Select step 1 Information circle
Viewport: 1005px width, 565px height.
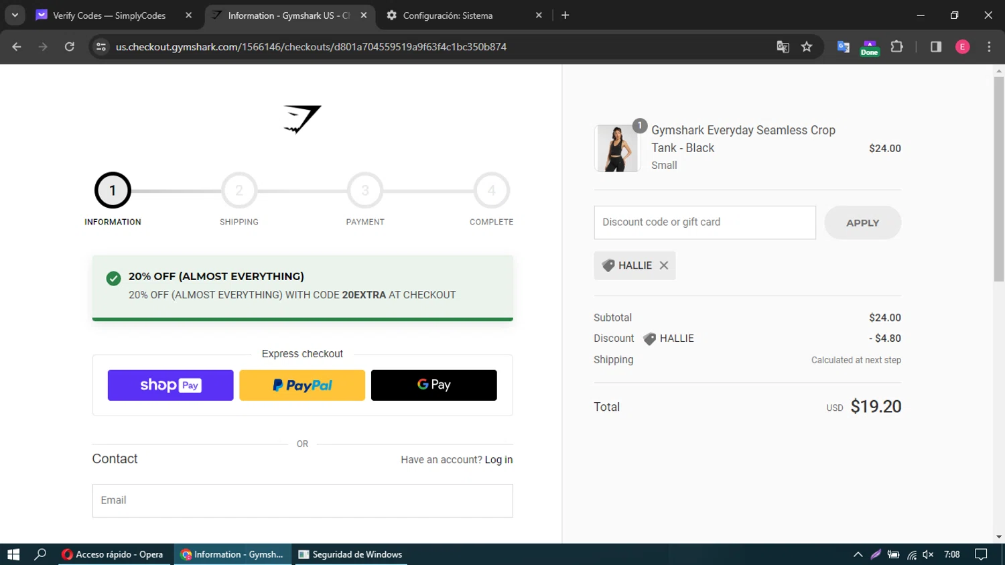tap(113, 190)
